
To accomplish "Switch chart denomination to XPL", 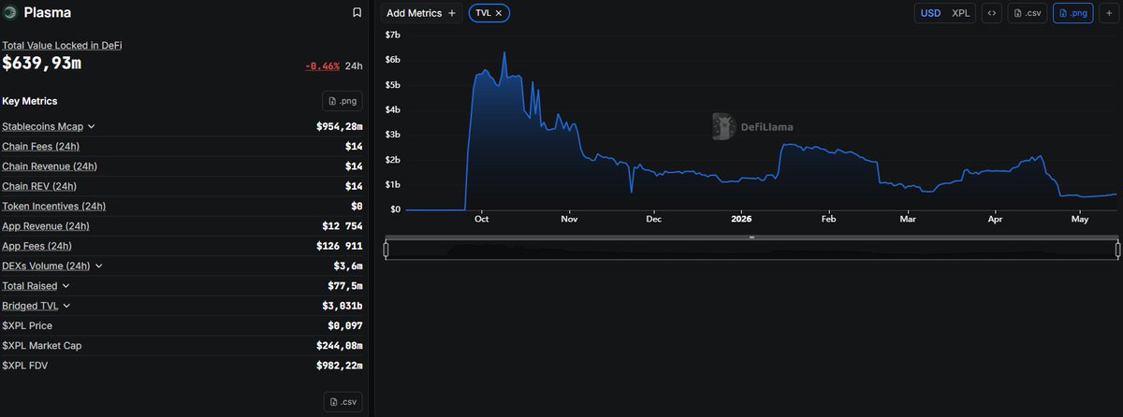I will tap(960, 13).
